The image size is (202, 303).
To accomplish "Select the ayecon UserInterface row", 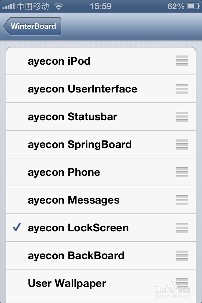I will tap(83, 89).
